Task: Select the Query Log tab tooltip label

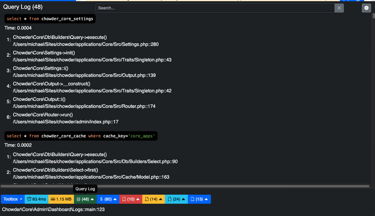Action: tap(85, 189)
